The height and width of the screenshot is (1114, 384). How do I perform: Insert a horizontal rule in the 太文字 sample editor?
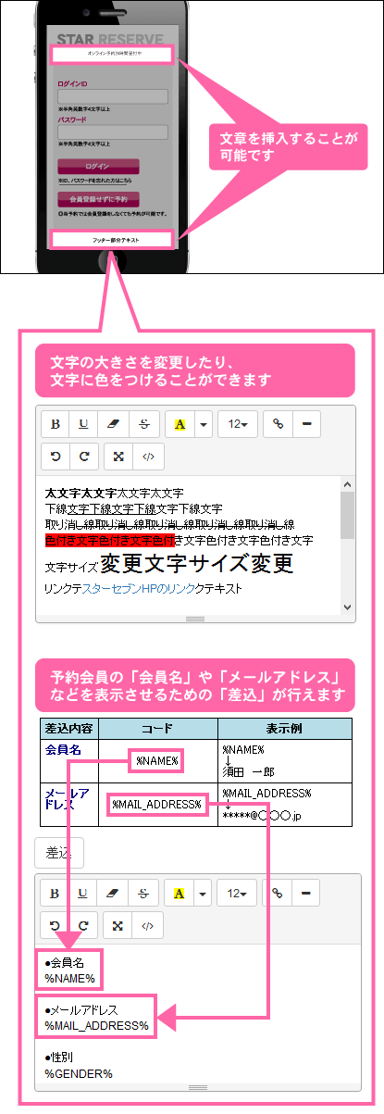pyautogui.click(x=306, y=424)
